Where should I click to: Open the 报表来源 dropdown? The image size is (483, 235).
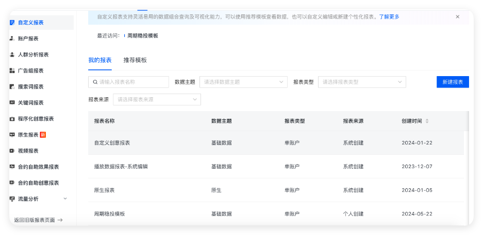[157, 100]
